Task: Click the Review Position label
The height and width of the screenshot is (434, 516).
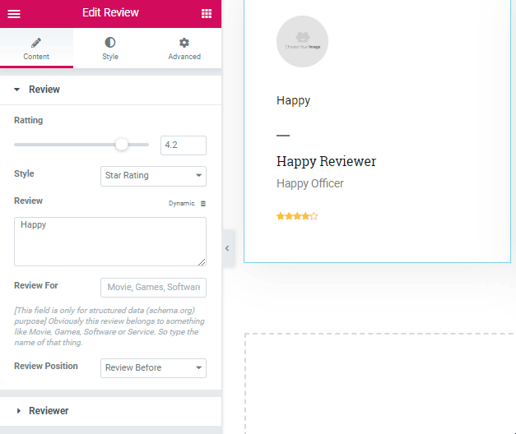Action: point(46,366)
